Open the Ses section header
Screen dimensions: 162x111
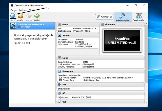pos(101,84)
